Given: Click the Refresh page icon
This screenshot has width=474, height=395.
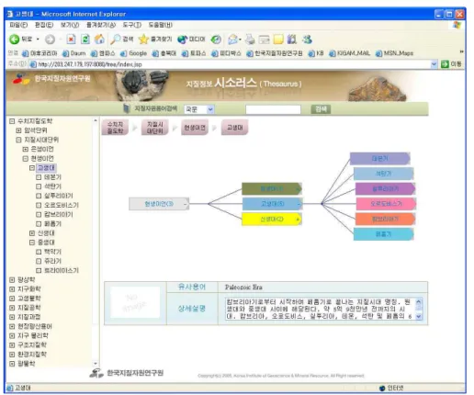Looking at the screenshot, I should point(85,39).
